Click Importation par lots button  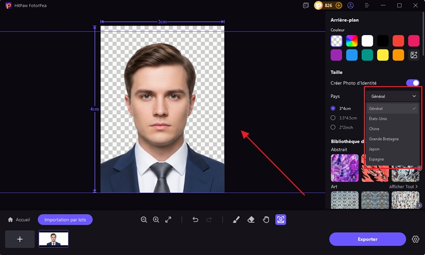(65, 219)
